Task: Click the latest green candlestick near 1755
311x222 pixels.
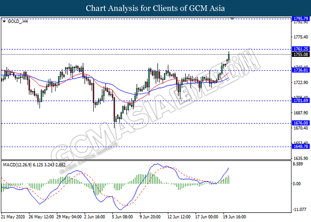Action: 229,57
